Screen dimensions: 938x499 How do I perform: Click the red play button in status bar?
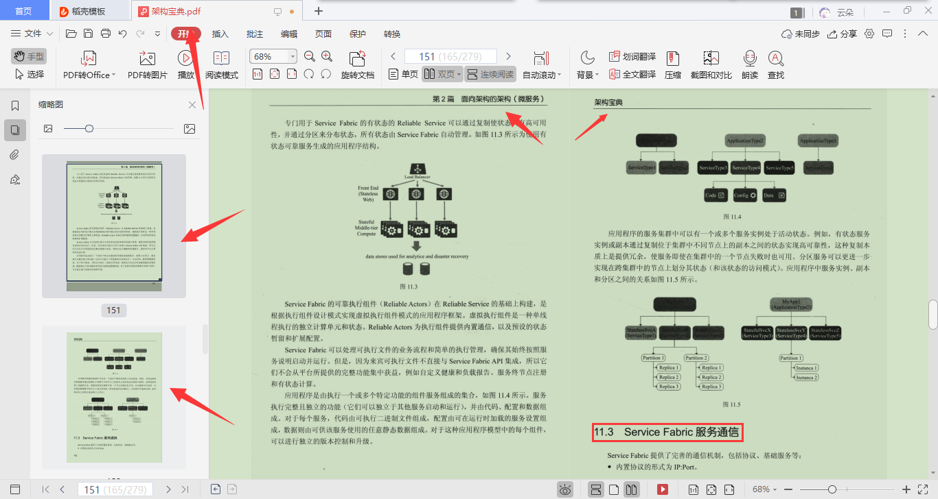point(663,489)
